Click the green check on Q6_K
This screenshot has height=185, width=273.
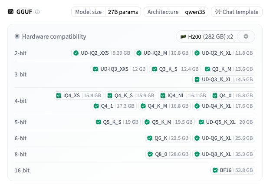150,138
